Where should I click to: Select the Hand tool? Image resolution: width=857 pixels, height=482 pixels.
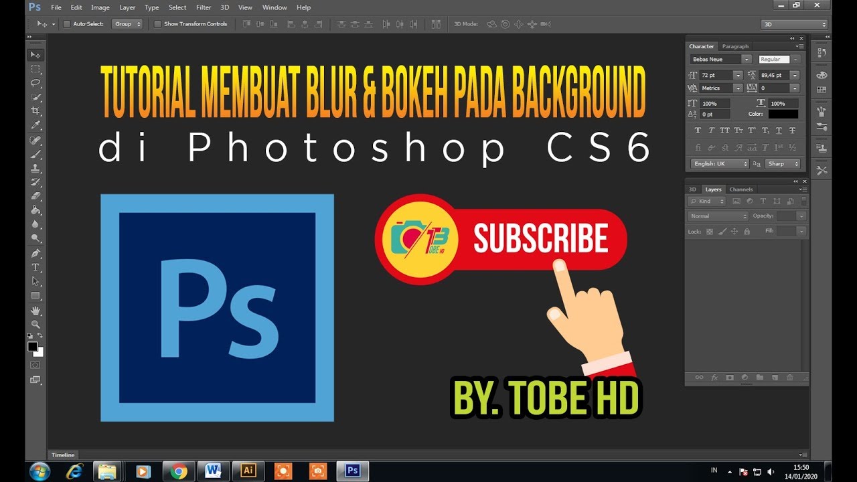pyautogui.click(x=35, y=311)
